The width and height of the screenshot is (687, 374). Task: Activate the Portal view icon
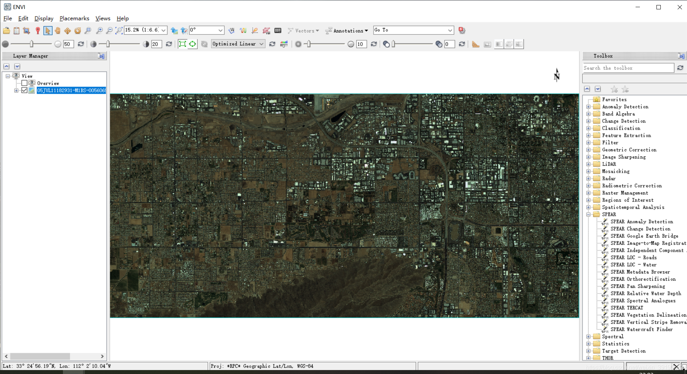coord(487,44)
